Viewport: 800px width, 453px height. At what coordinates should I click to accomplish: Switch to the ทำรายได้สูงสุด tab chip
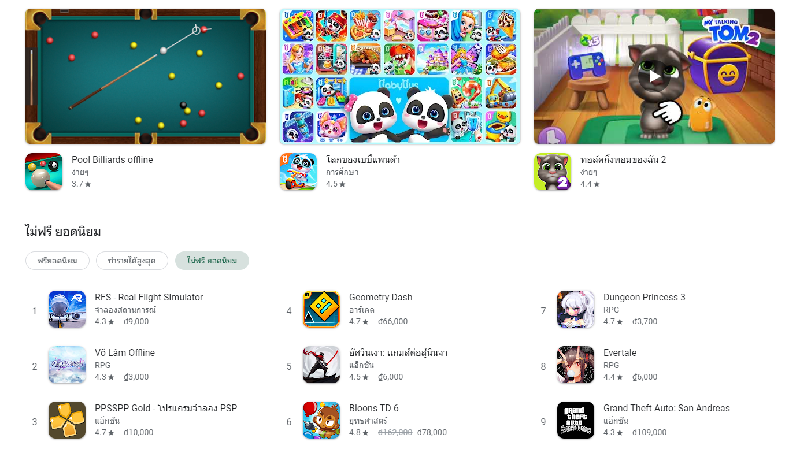click(132, 261)
